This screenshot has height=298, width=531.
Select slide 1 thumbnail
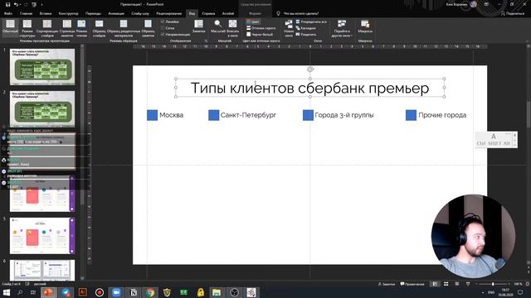(x=42, y=66)
